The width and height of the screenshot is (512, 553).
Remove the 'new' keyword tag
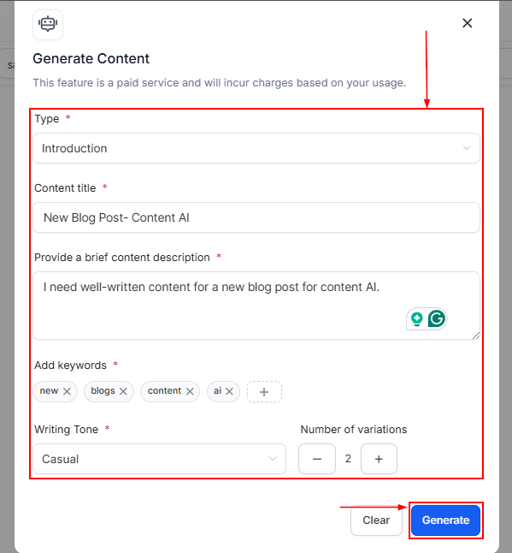67,391
